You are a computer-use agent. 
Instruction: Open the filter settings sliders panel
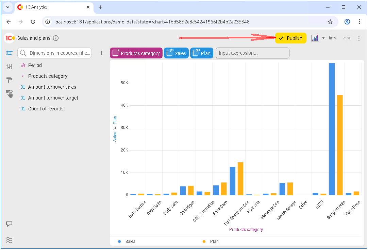(x=10, y=67)
